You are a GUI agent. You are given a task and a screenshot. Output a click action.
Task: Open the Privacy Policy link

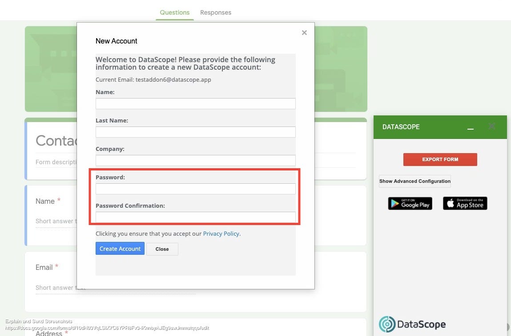[x=221, y=233]
